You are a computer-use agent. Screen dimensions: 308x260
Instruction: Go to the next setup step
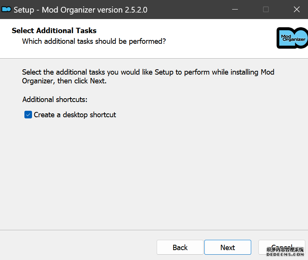[228, 247]
